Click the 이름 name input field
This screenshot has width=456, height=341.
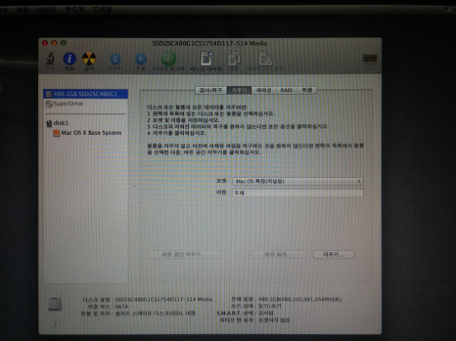click(297, 193)
